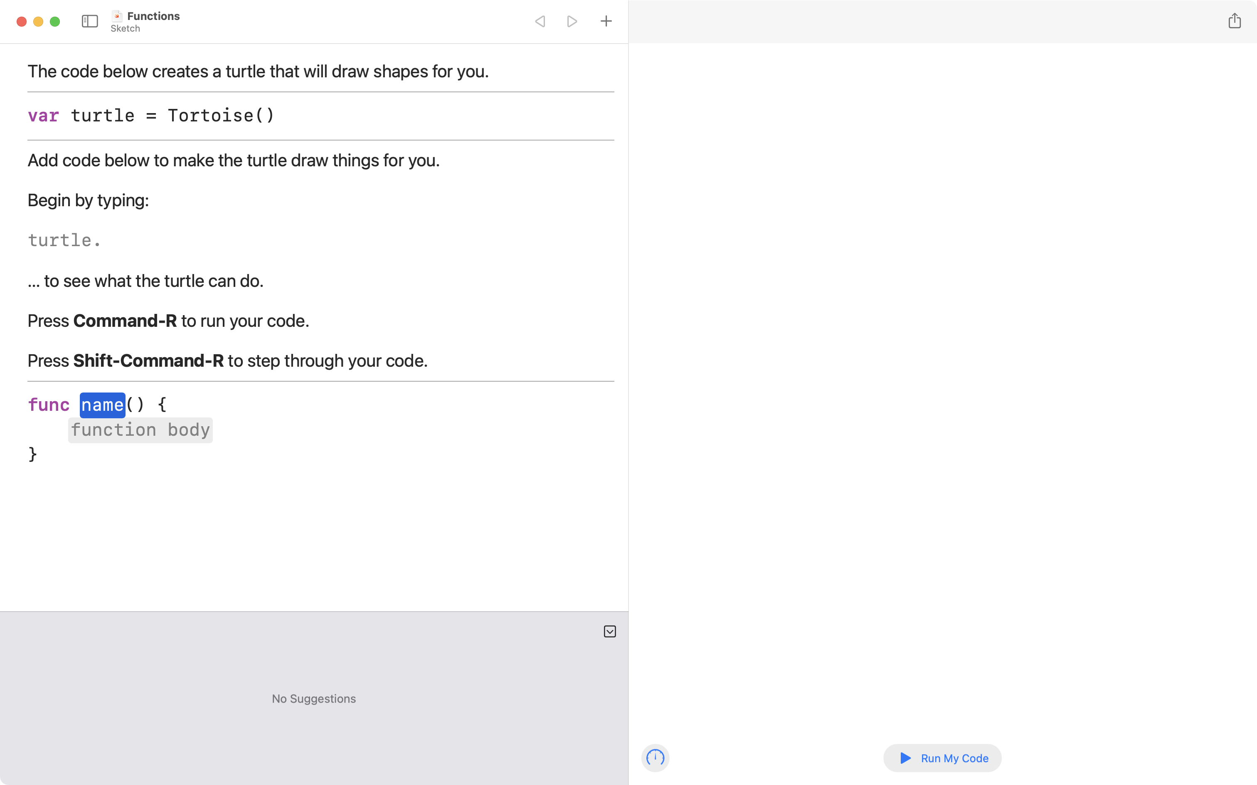Click the turtle. code placeholder
1257x785 pixels.
(x=64, y=239)
